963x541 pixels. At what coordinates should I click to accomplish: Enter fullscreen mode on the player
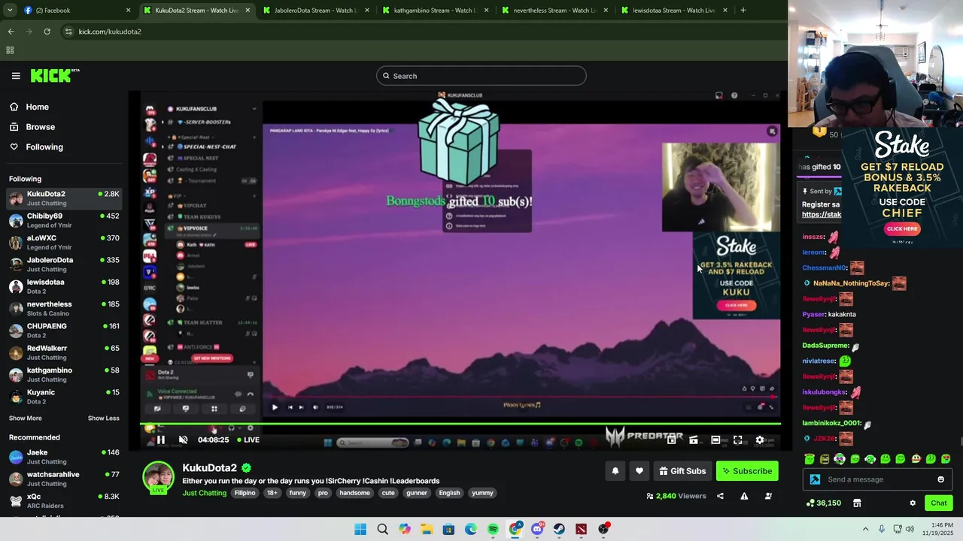[x=737, y=440]
